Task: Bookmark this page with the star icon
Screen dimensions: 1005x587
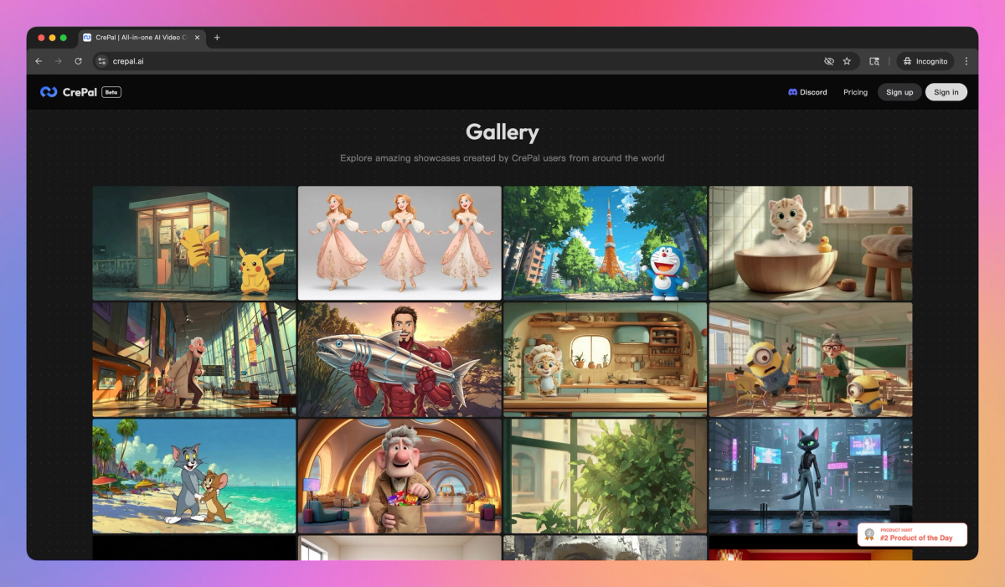Action: click(847, 61)
